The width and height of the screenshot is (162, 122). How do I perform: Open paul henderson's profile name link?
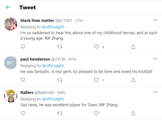(35, 59)
